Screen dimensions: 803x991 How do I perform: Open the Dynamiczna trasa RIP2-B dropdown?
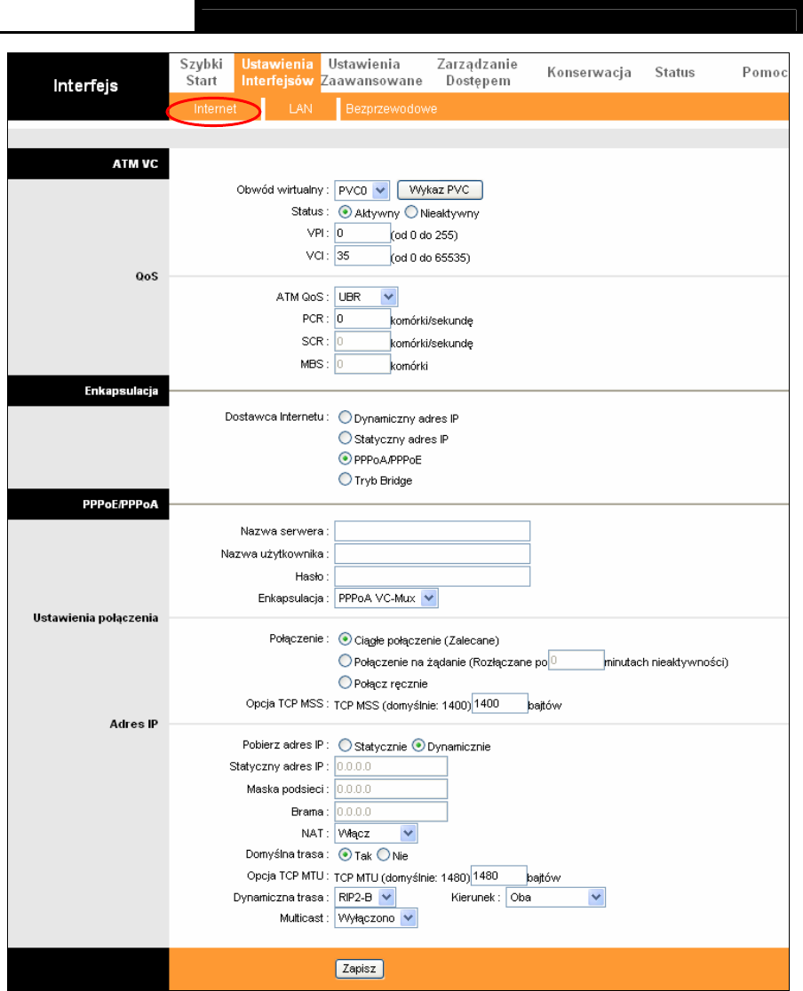pos(365,897)
